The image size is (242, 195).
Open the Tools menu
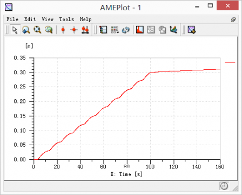66,19
